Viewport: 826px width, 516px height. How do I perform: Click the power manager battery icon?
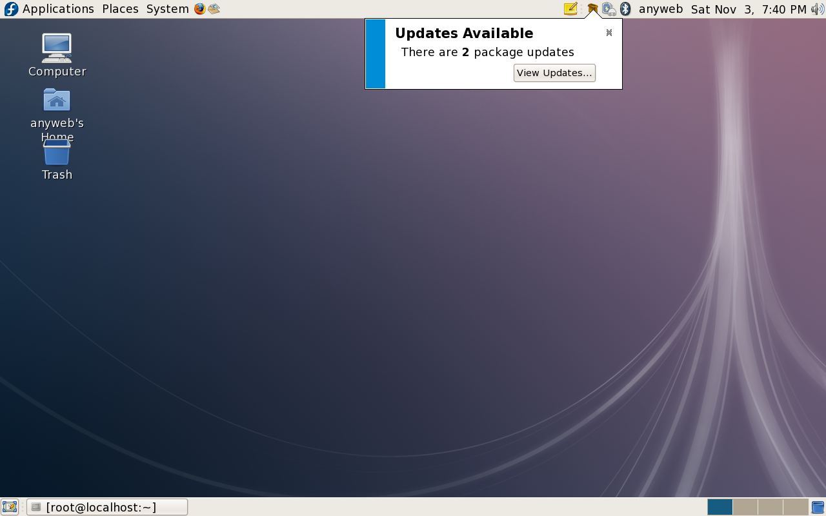(x=609, y=9)
